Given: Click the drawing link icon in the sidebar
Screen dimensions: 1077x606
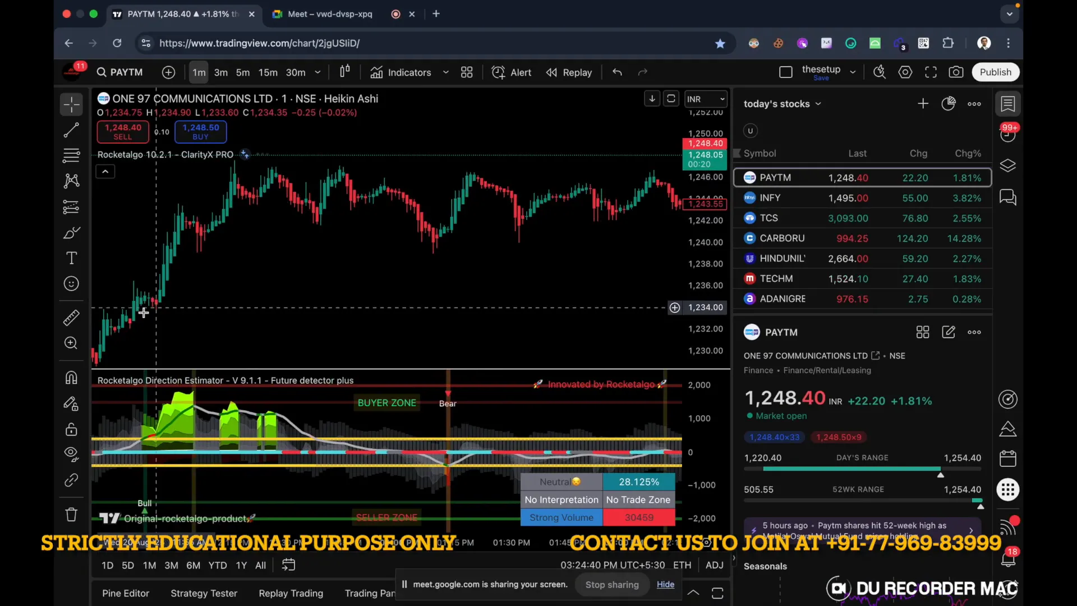Looking at the screenshot, I should coord(71,480).
